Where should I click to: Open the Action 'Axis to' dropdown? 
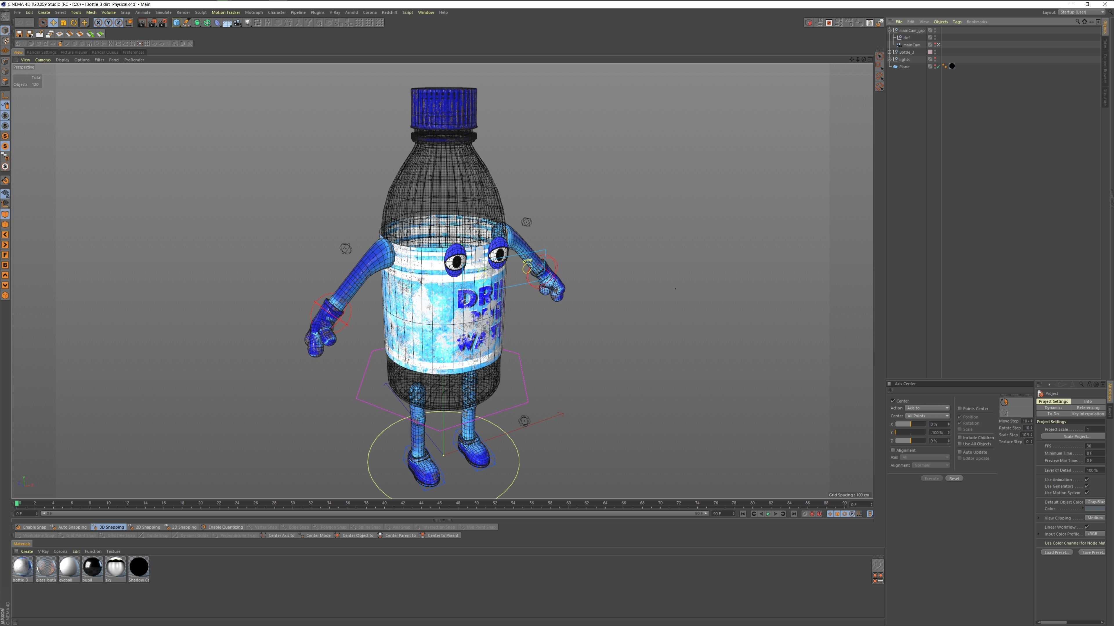[927, 408]
